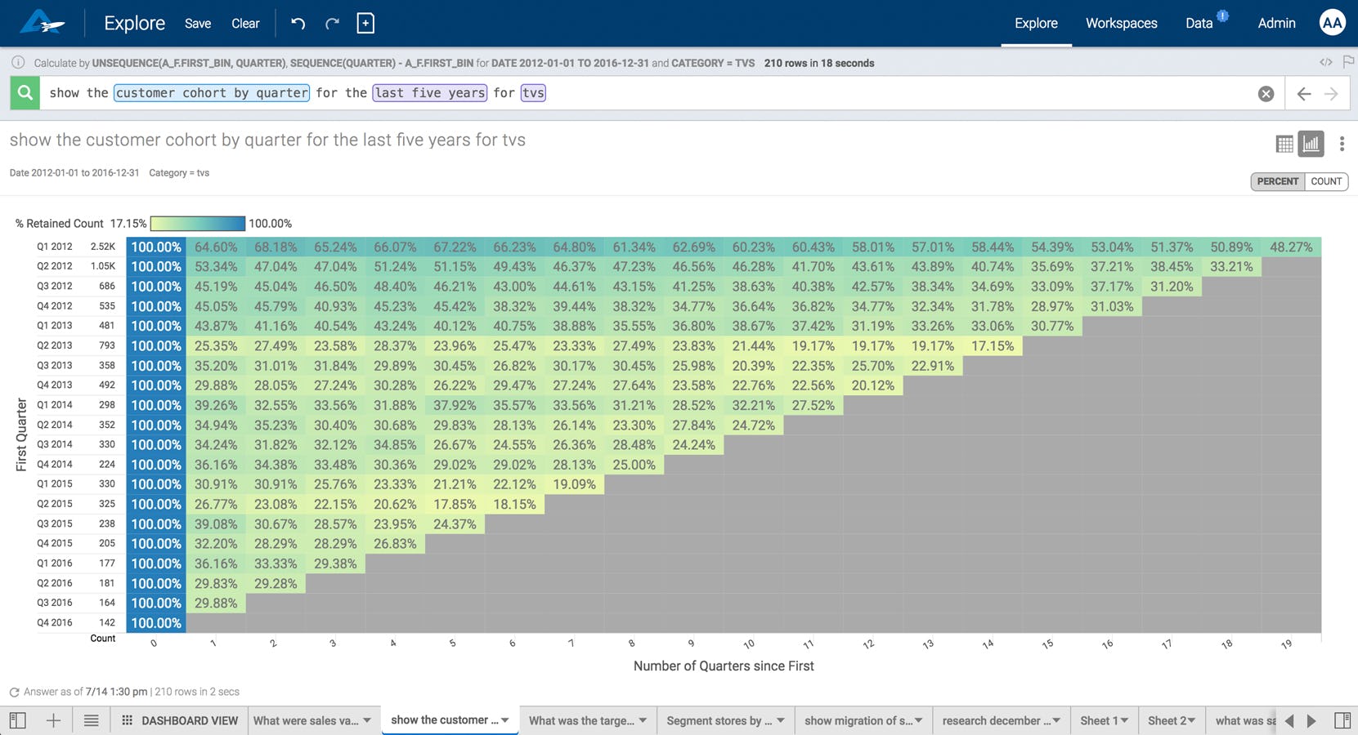Expand the 'show the customer' tab dropdown
Viewport: 1358px width, 735px height.
(505, 720)
